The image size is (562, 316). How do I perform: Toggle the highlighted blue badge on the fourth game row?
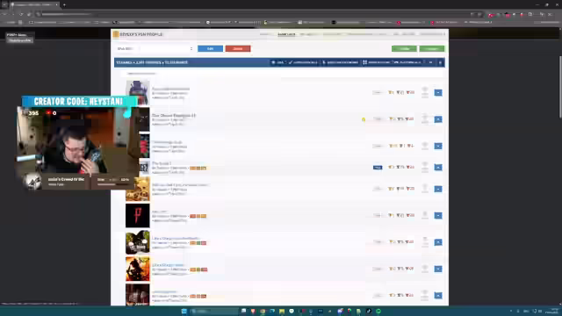pyautogui.click(x=378, y=168)
